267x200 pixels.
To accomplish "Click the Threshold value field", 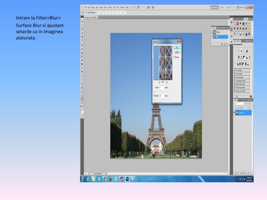I will (162, 96).
